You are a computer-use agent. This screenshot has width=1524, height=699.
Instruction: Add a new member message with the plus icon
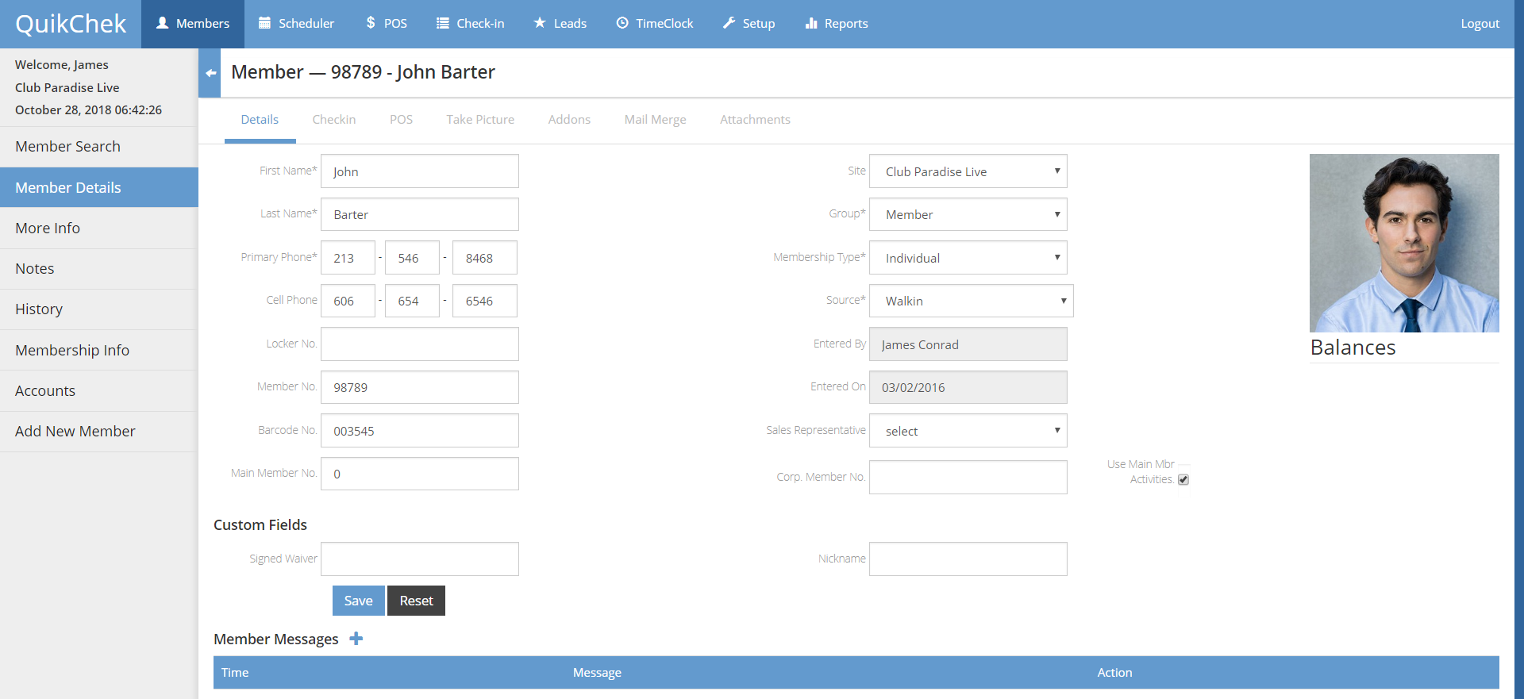[x=356, y=639]
